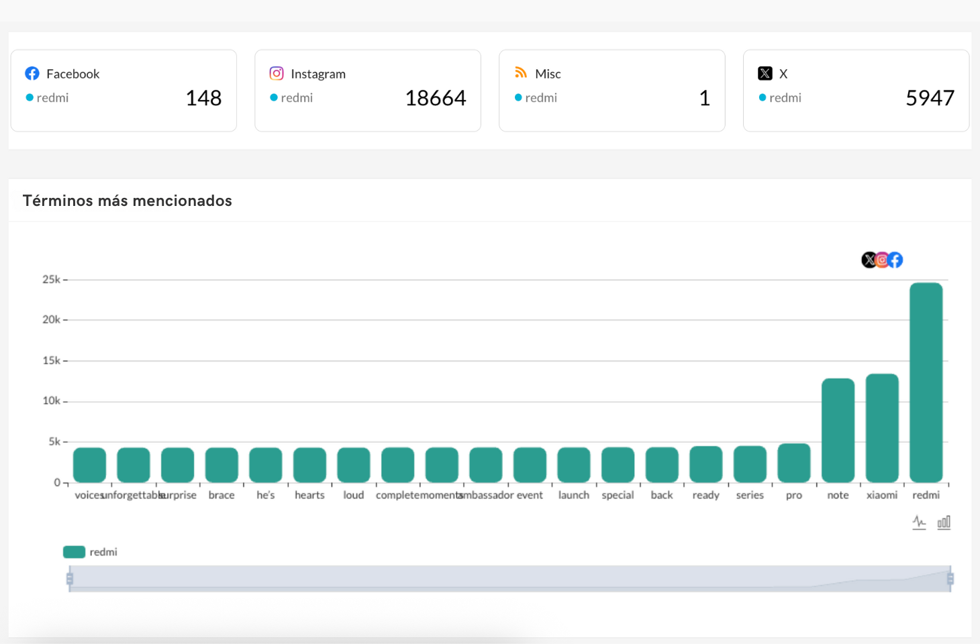980x644 pixels.
Task: Click Términos más mencionados heading
Action: point(128,201)
